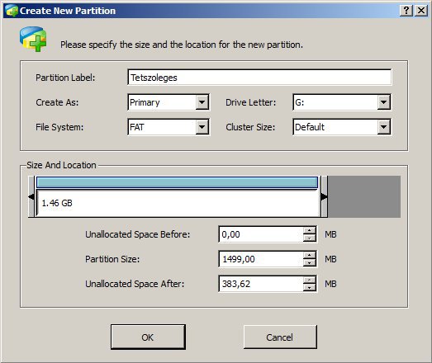The height and width of the screenshot is (363, 432).
Task: Click the "Please specify the size" instruction text
Action: click(x=182, y=45)
